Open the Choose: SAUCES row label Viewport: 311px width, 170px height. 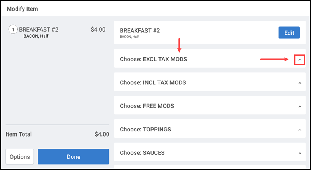point(142,153)
